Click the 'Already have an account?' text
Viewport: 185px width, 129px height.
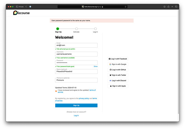[76, 112]
